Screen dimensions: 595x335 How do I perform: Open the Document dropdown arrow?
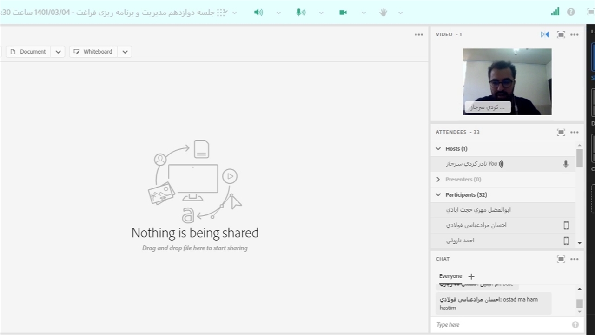tap(58, 52)
